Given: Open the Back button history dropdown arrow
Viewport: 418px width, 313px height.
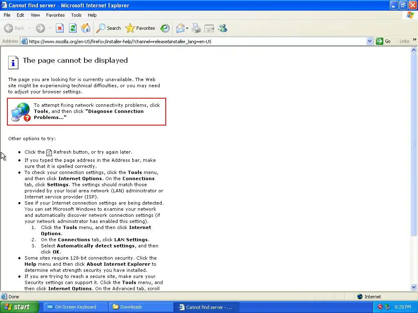Looking at the screenshot, I should pos(29,28).
